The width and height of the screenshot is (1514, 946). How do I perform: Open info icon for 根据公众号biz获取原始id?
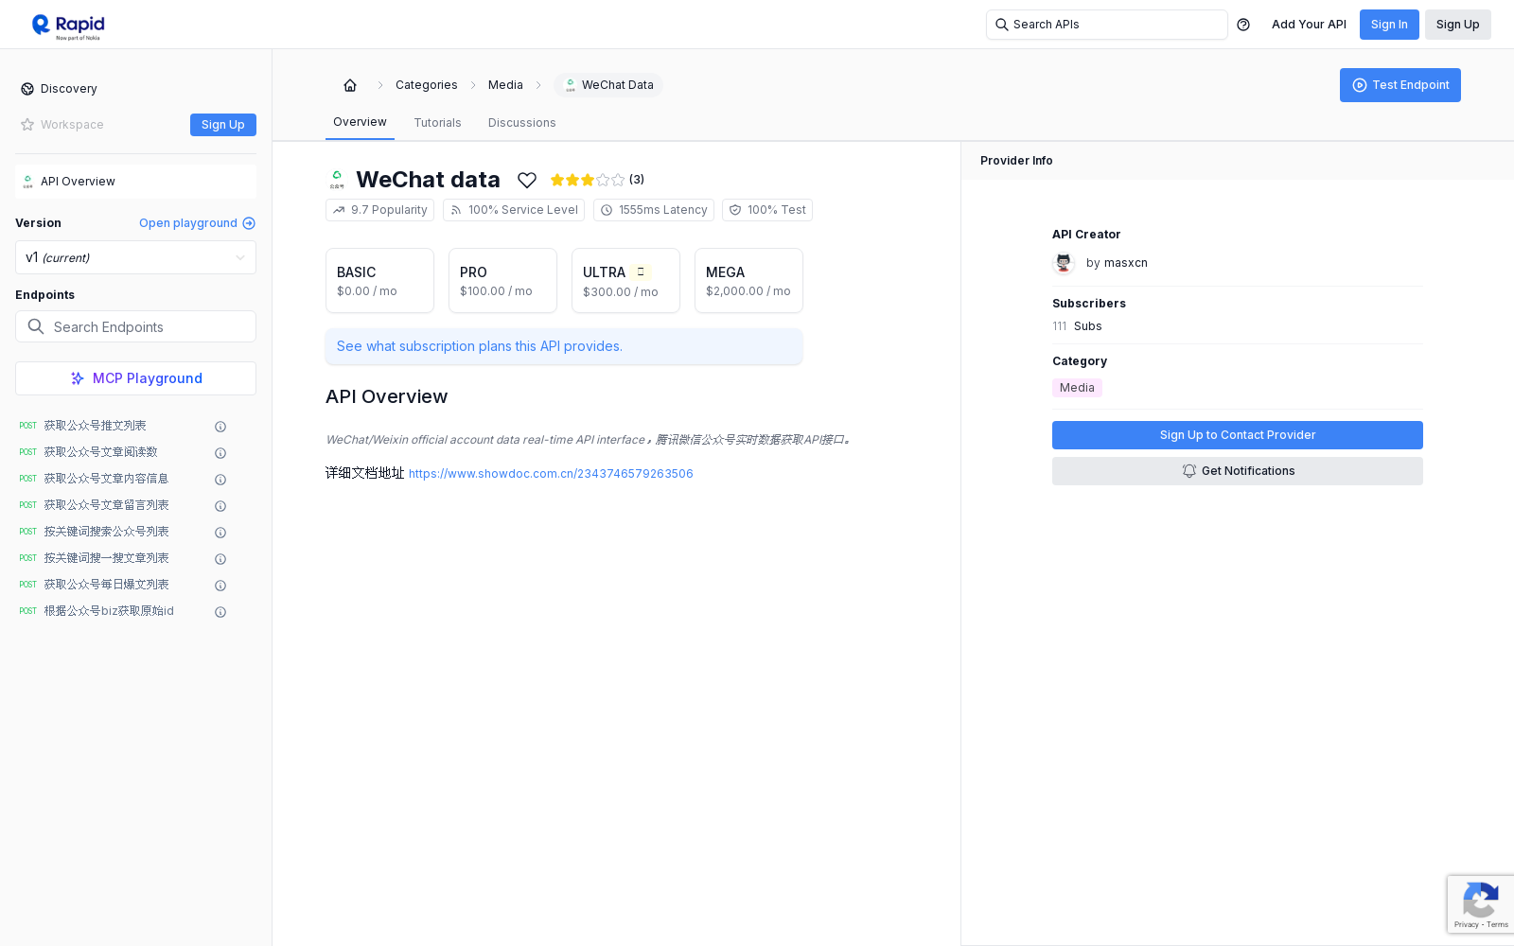point(220,612)
